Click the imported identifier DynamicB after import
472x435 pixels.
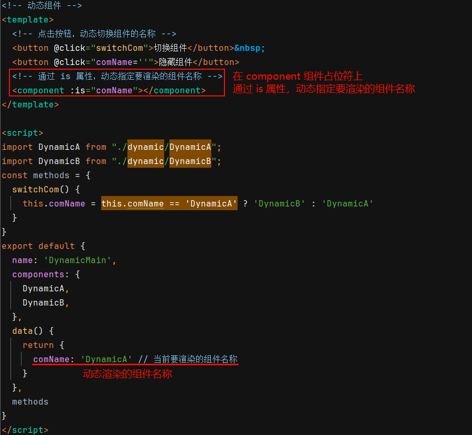[59, 161]
